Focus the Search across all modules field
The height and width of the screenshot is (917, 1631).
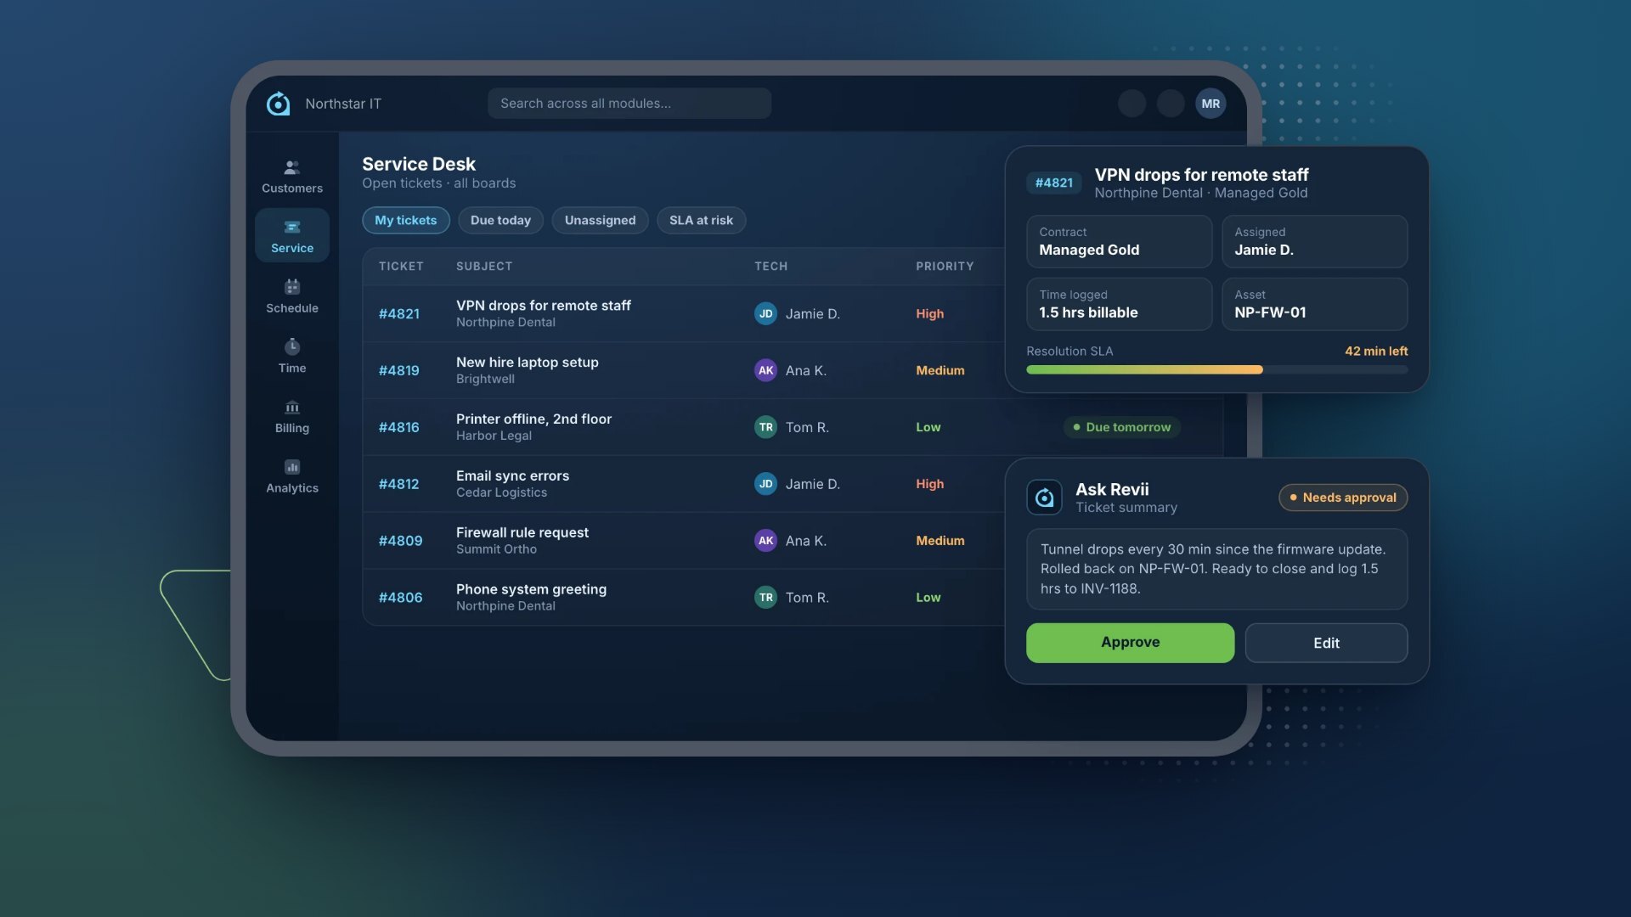point(629,104)
